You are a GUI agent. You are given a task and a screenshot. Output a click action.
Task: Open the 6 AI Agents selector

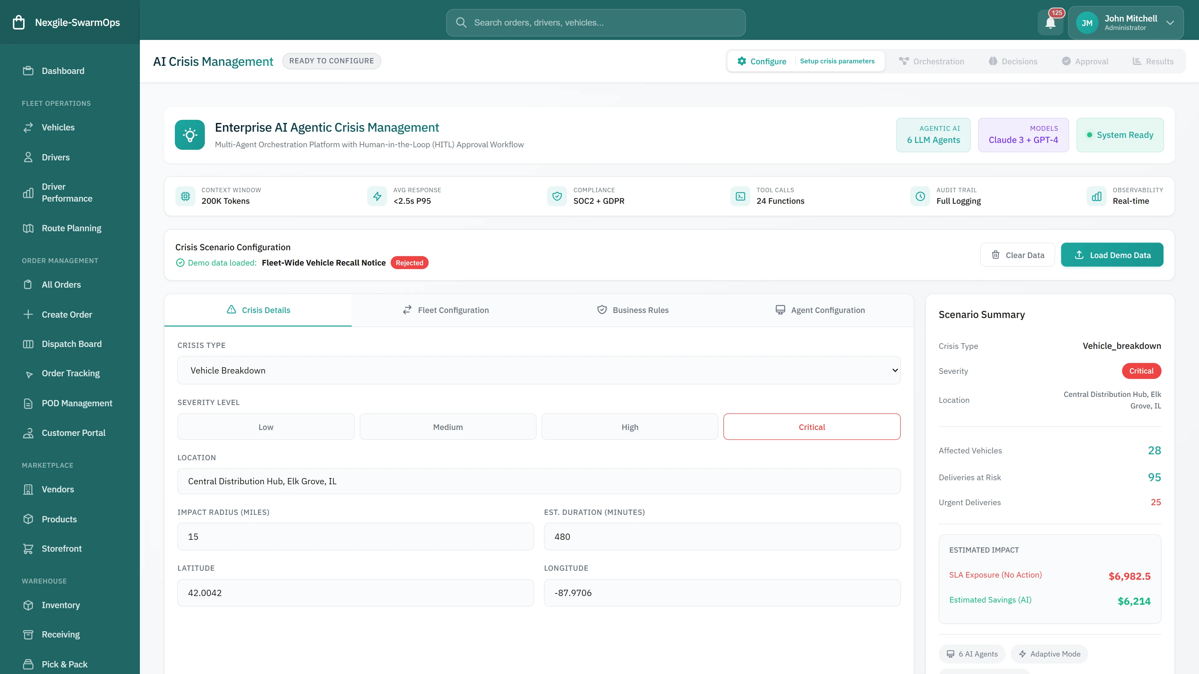pyautogui.click(x=972, y=653)
